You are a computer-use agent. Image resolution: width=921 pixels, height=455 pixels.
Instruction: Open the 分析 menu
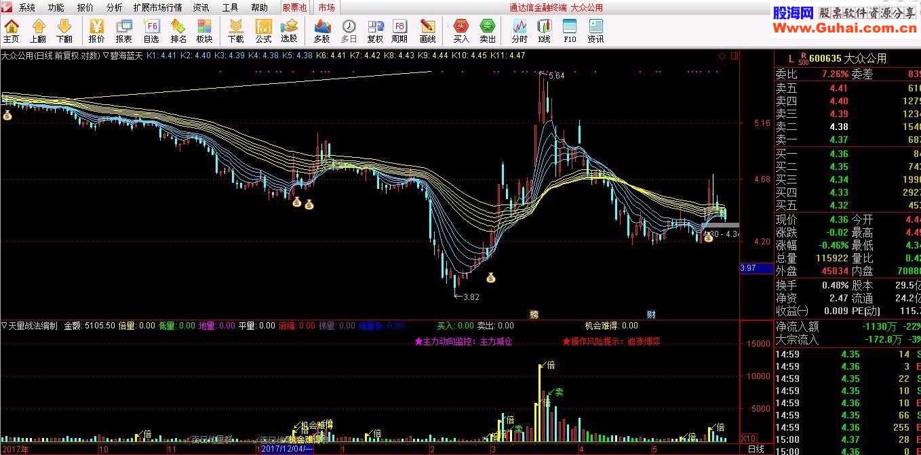click(115, 7)
